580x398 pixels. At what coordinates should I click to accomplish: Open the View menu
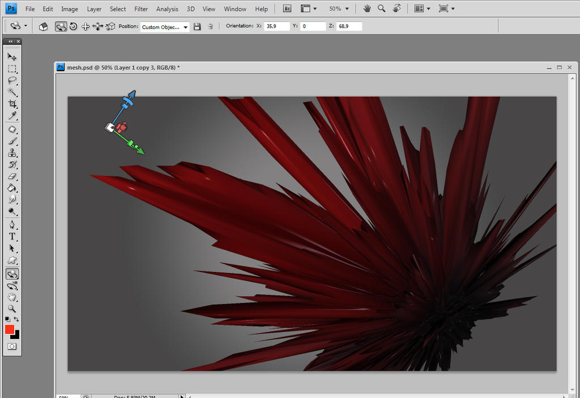point(208,9)
